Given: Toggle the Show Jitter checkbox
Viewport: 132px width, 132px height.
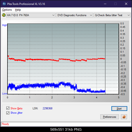Looking at the screenshot, I should (x=8, y=113).
